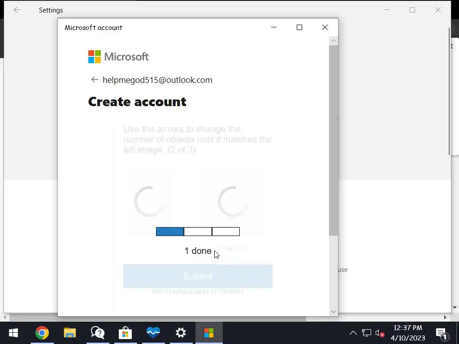The image size is (459, 344).
Task: Go back using arrow beside helpmegod515@outlook.com
Action: click(x=94, y=80)
